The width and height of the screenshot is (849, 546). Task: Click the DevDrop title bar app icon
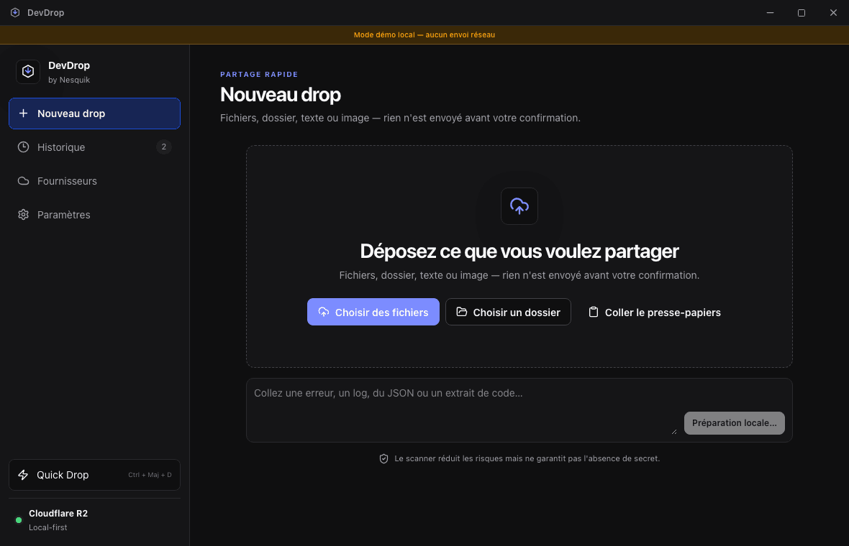click(15, 12)
